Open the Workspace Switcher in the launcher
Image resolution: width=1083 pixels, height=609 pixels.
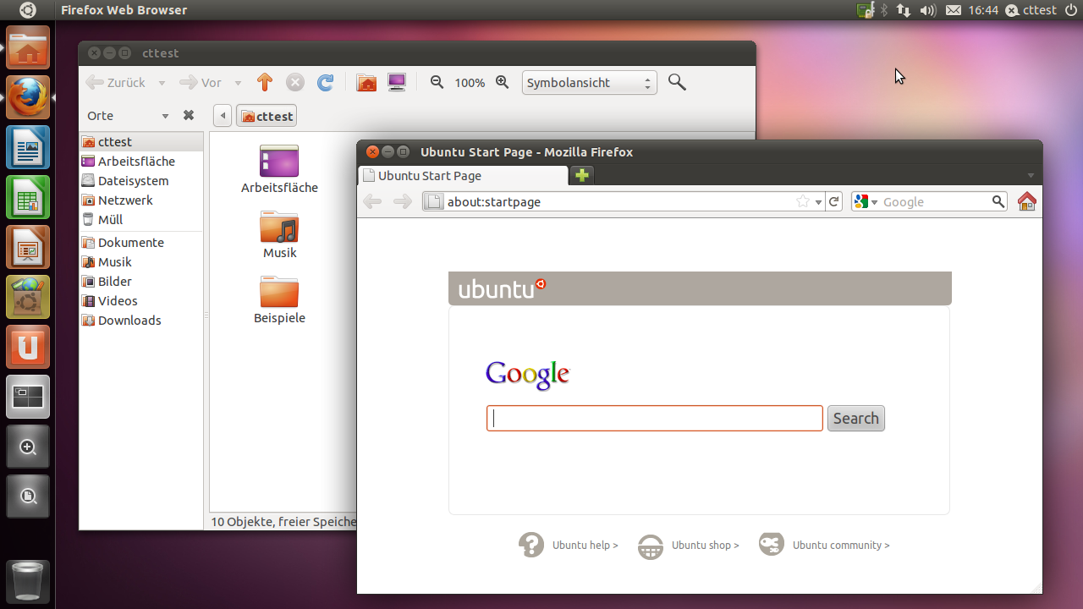pos(28,397)
